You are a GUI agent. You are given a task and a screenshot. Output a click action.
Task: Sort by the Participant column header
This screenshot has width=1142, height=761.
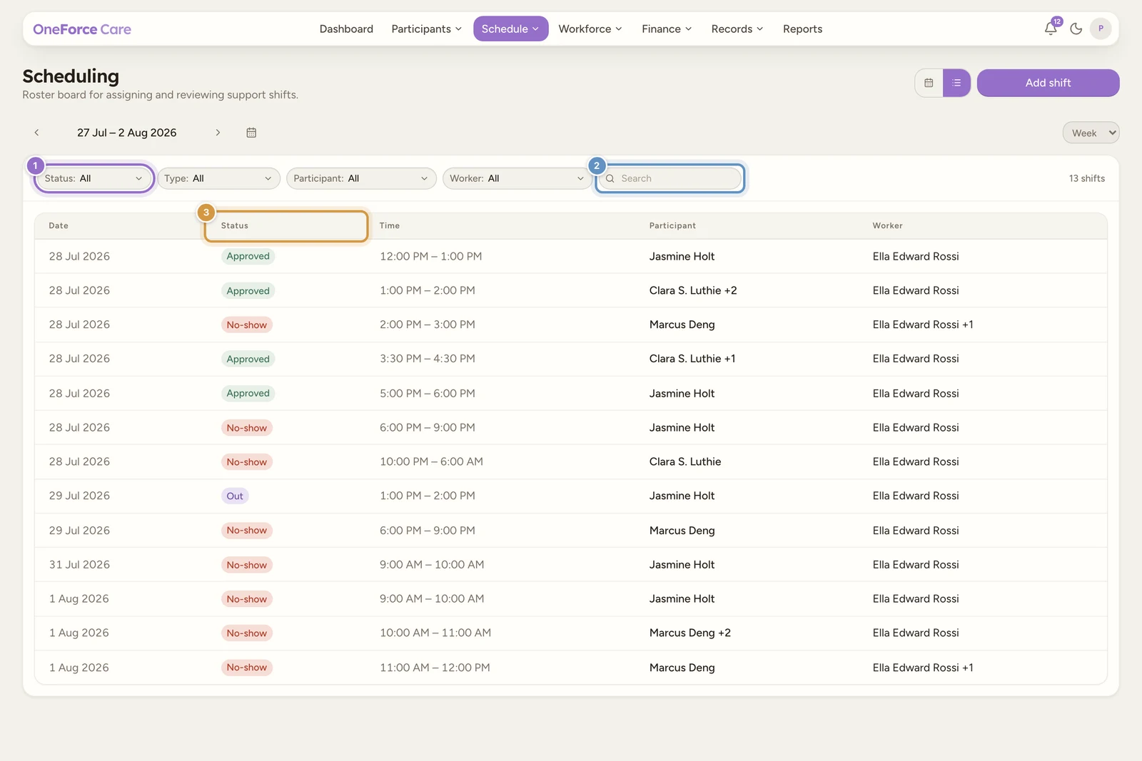672,225
